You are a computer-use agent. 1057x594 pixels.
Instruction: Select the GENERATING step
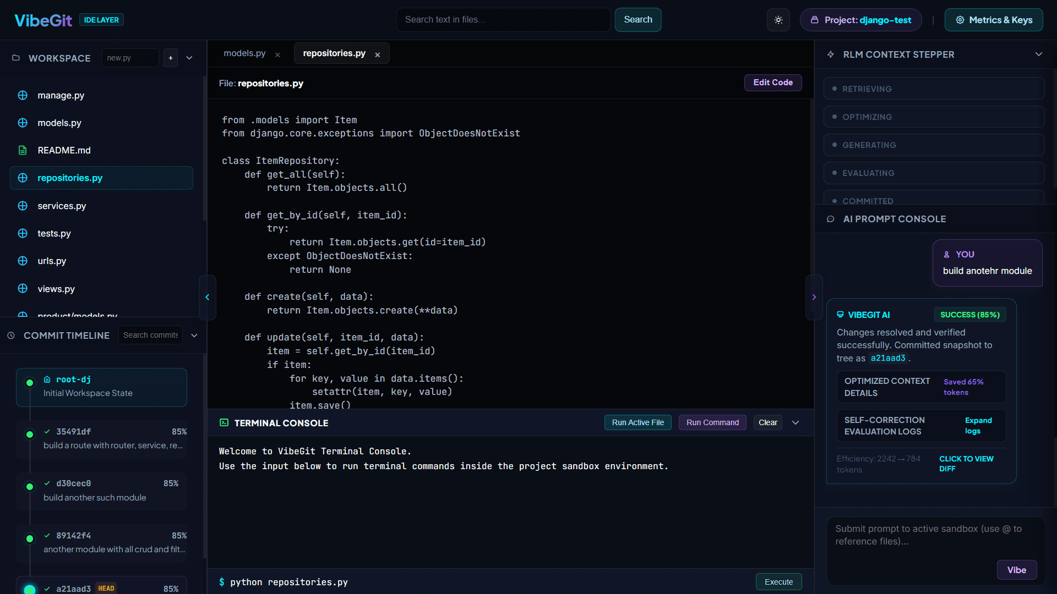[934, 145]
